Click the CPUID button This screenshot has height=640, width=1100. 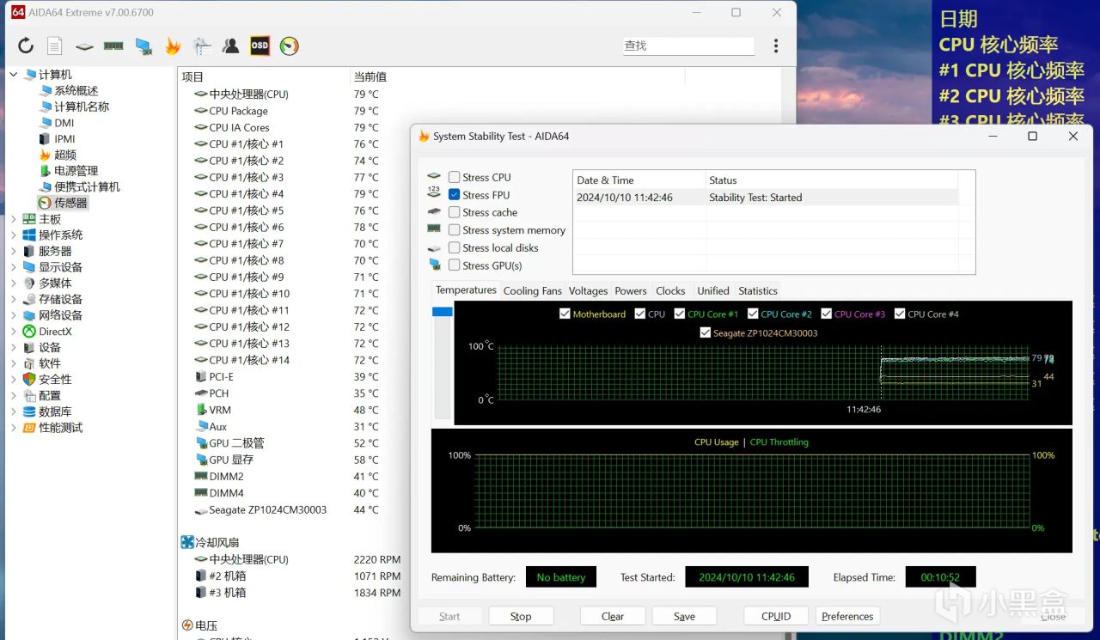coord(775,616)
